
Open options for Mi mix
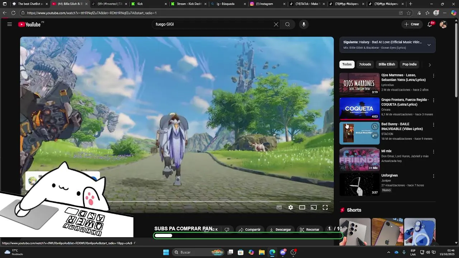click(x=434, y=152)
